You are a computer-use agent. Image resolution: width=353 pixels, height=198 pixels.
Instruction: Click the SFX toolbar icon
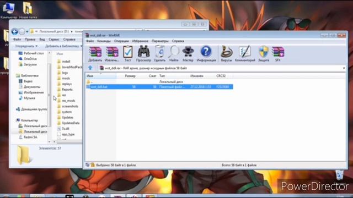point(278,53)
